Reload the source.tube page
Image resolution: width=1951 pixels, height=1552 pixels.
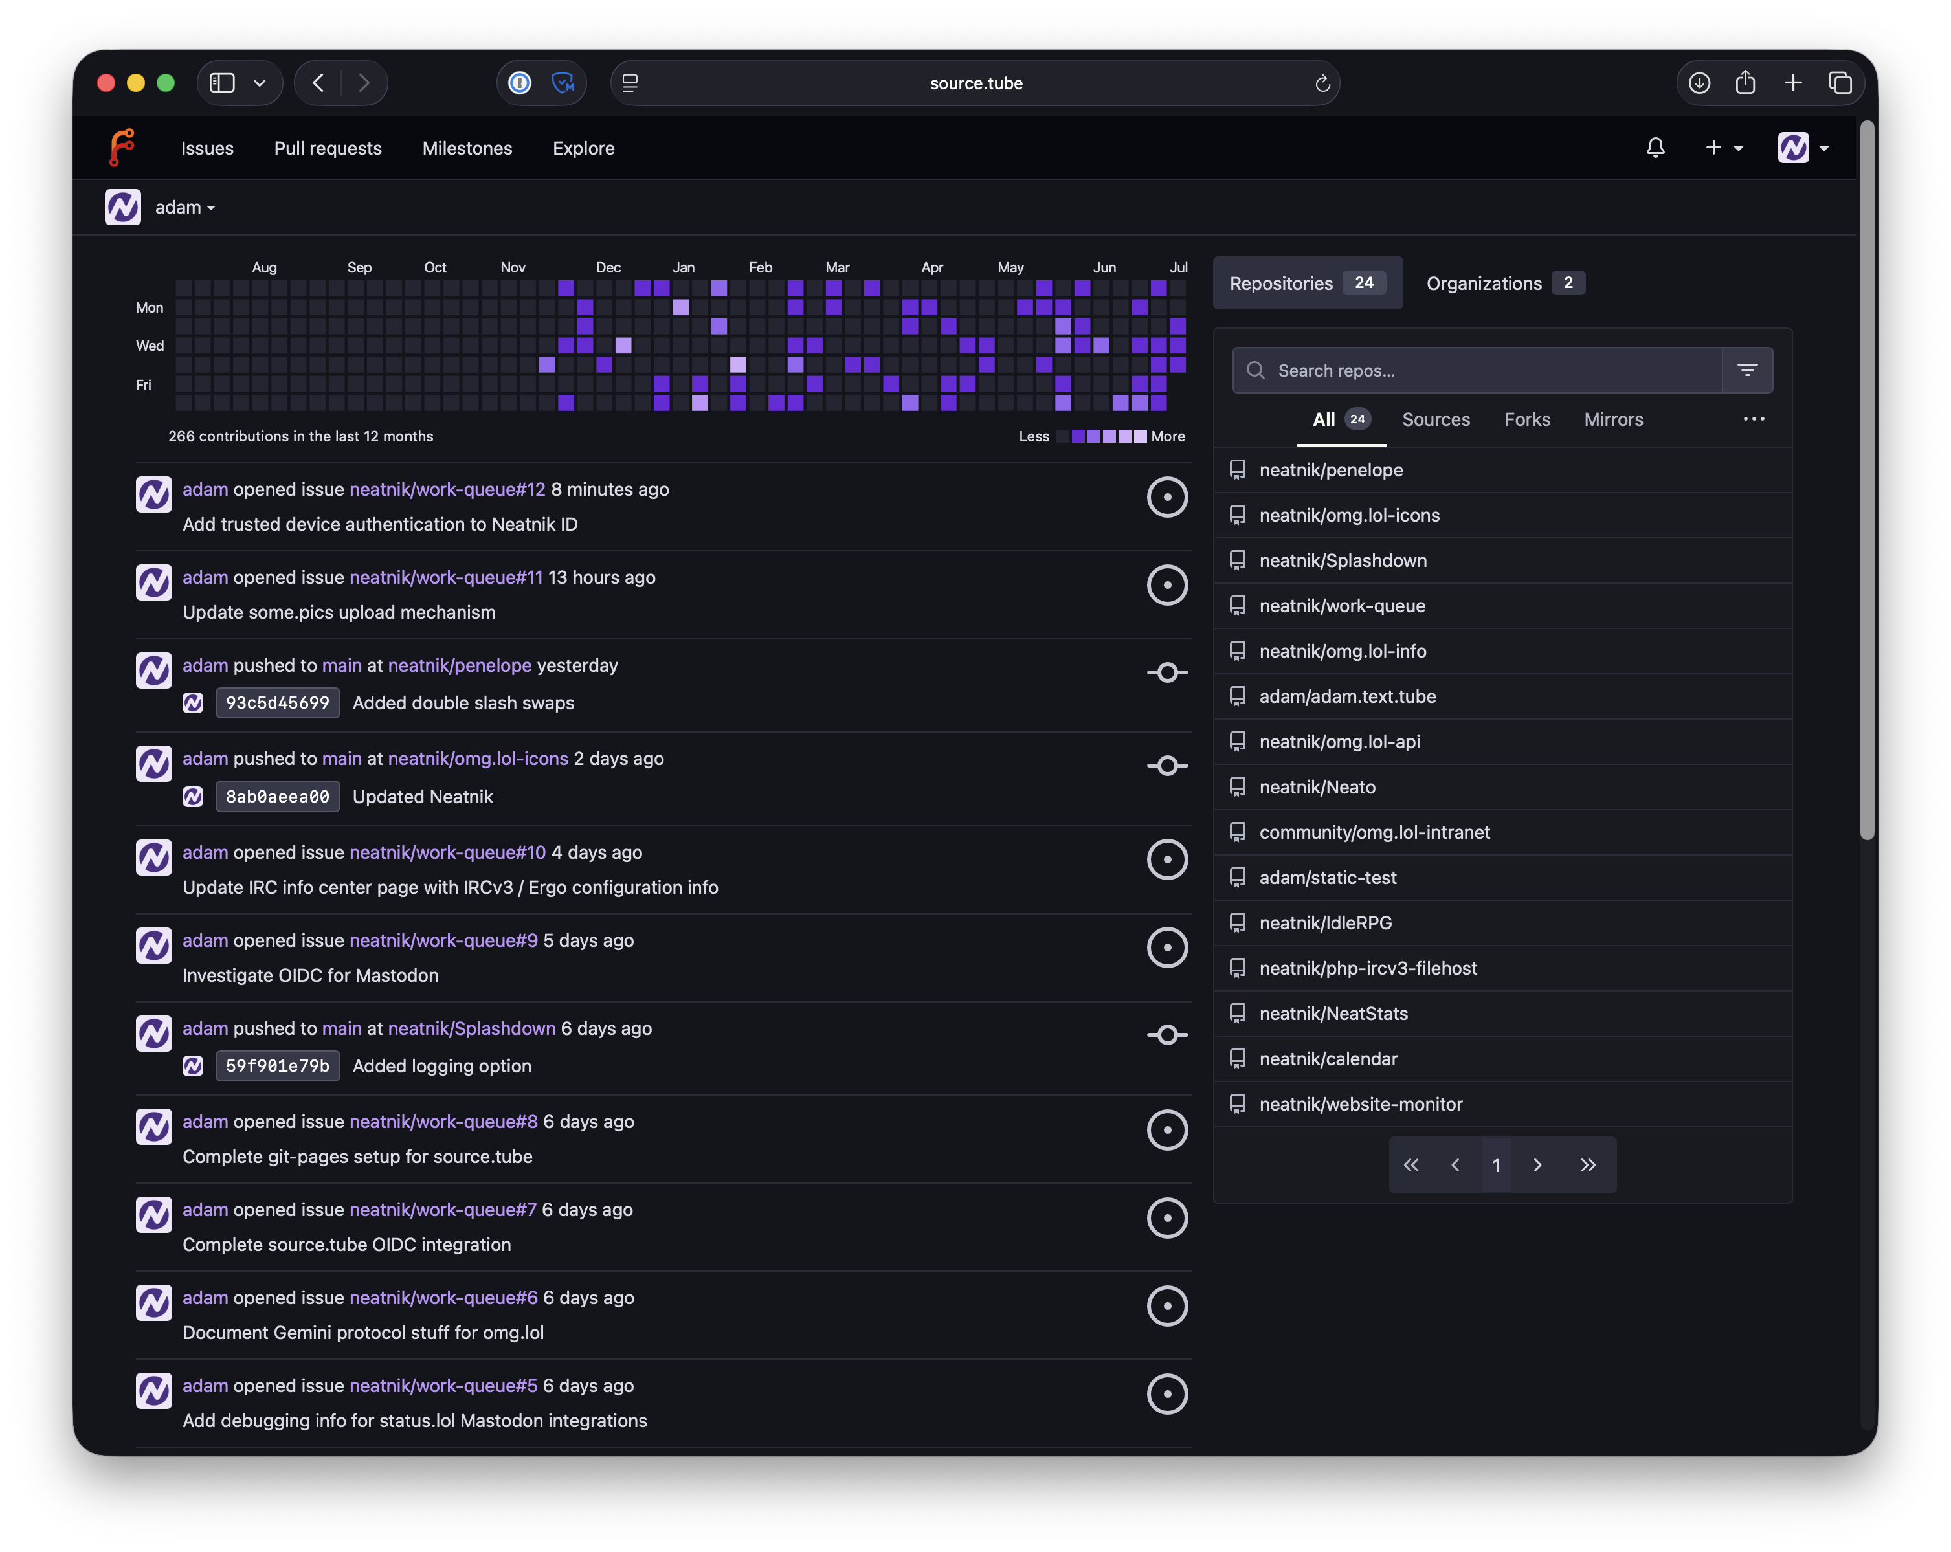click(1322, 83)
